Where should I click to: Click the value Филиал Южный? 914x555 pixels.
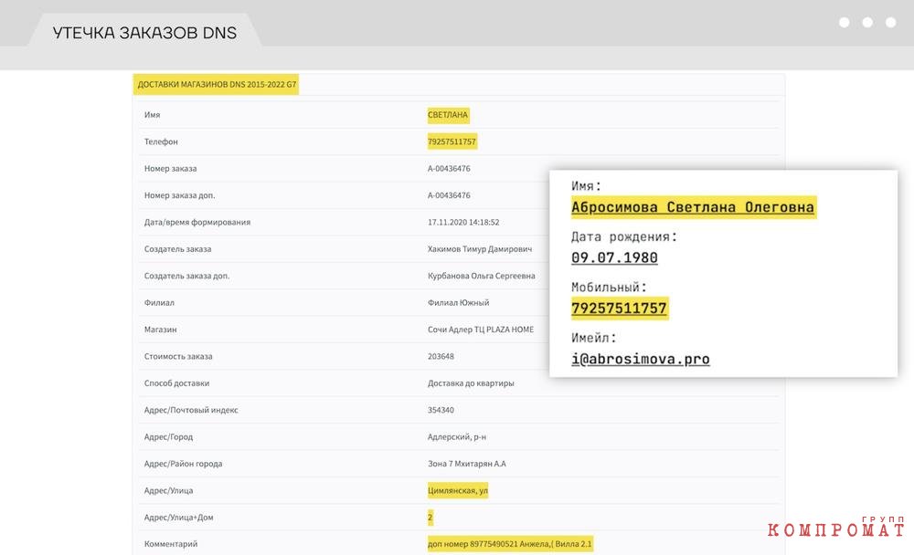click(458, 302)
